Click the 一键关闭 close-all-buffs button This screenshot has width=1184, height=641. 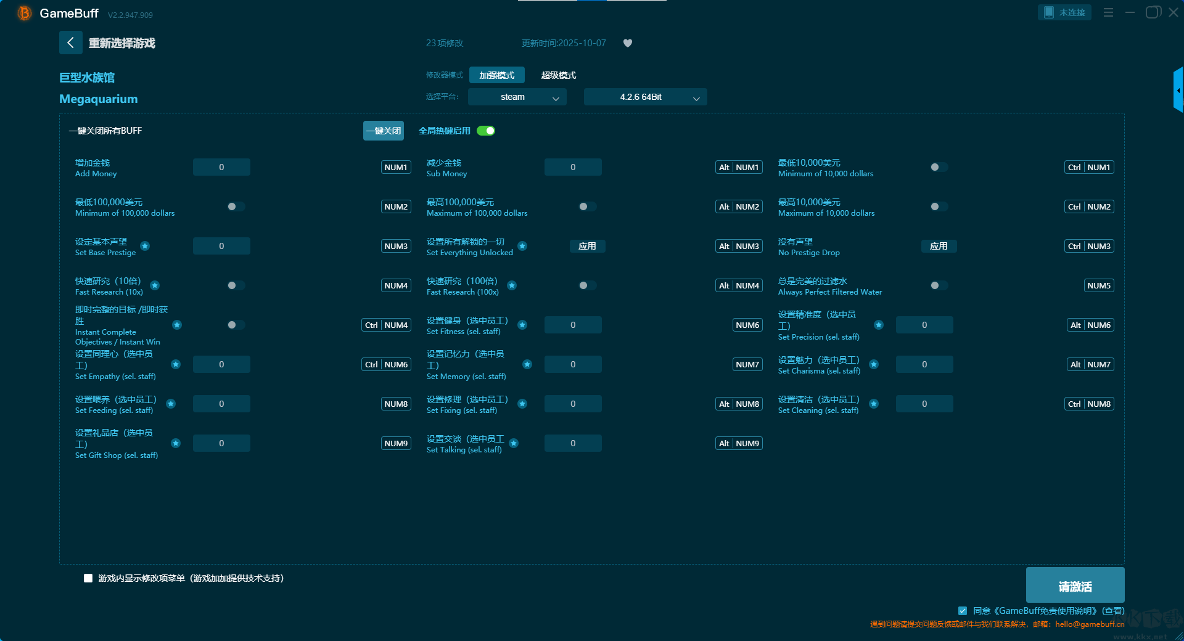pos(384,131)
